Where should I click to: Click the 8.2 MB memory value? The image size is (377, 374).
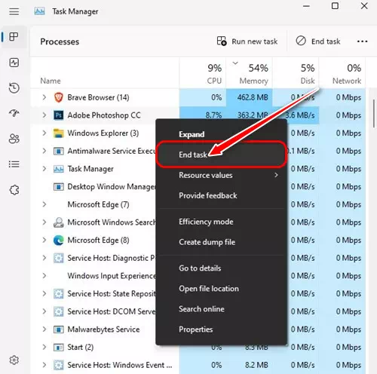pyautogui.click(x=256, y=365)
